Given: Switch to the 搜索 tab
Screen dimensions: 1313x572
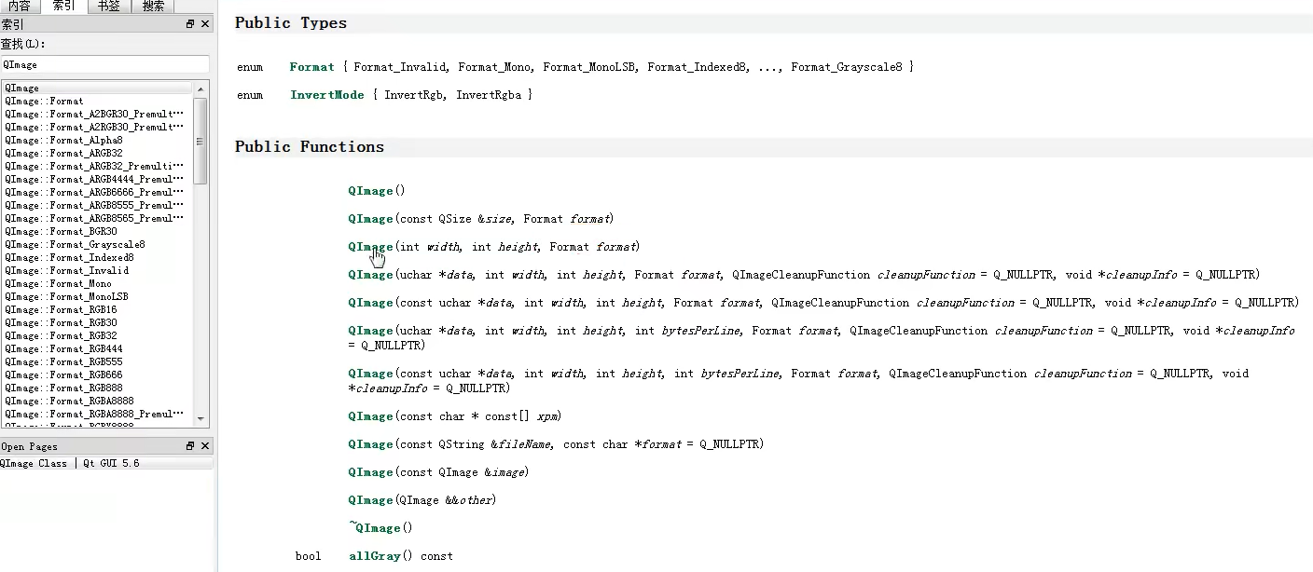Looking at the screenshot, I should point(154,6).
